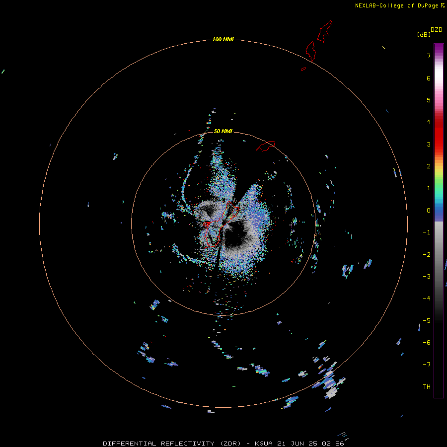Click the colorbar value 2 label
Screen dimensions: 447x447
(429, 166)
